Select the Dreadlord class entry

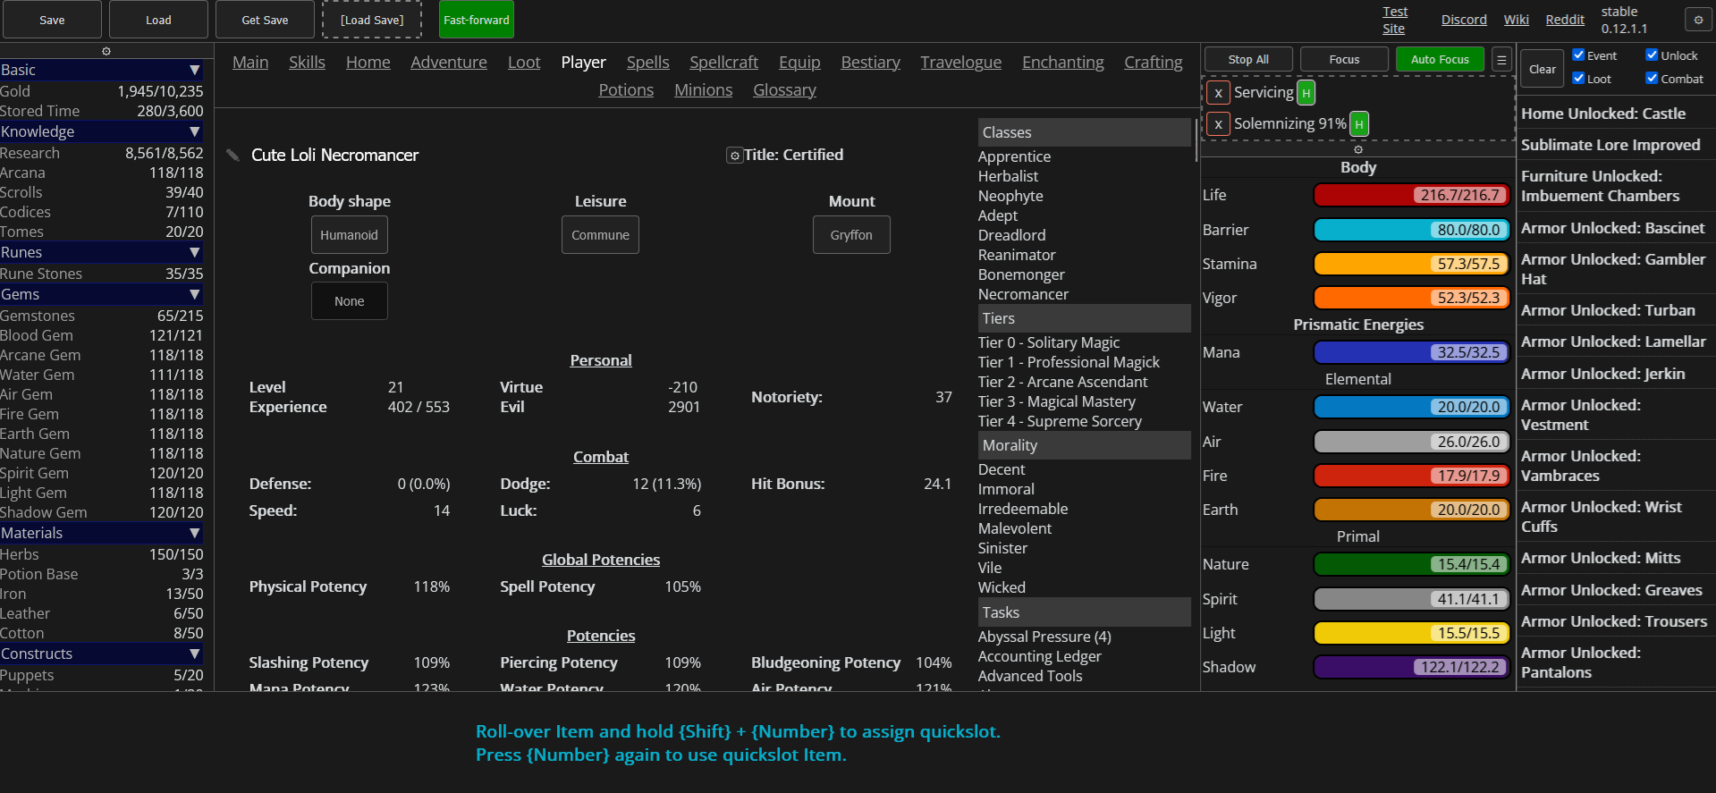pyautogui.click(x=1011, y=235)
